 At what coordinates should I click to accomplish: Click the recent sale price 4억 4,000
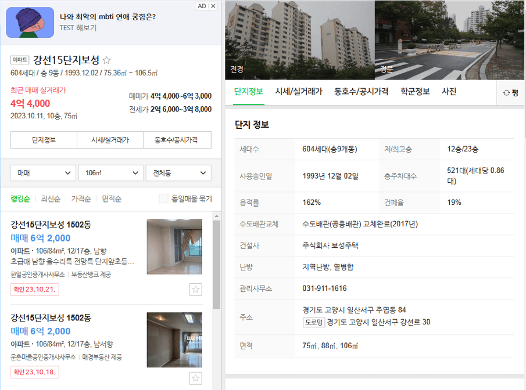point(30,103)
